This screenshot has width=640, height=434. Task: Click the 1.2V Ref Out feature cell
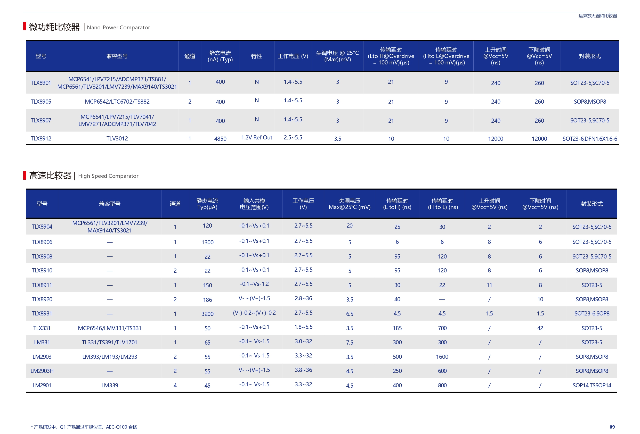(x=256, y=138)
